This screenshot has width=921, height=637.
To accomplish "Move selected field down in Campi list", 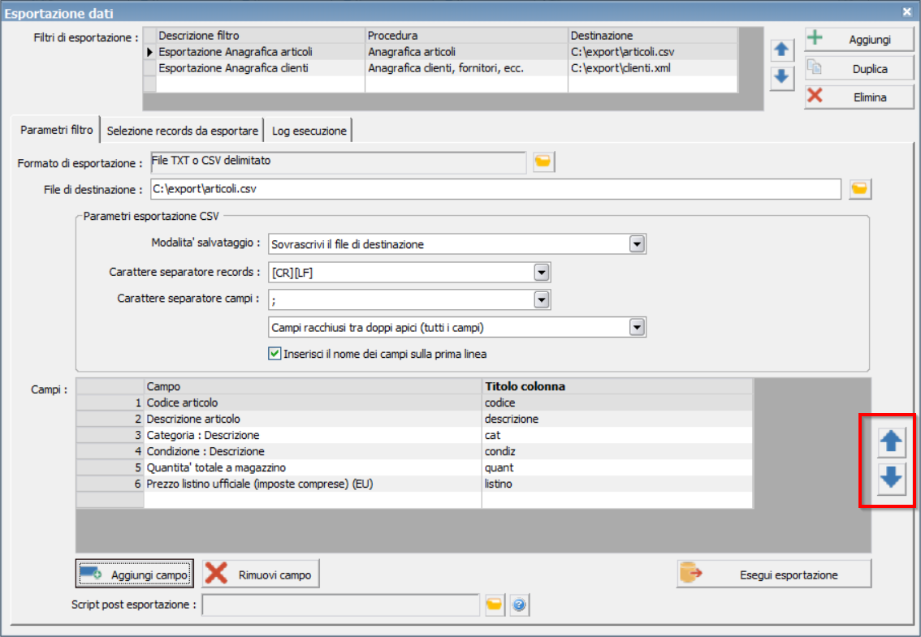I will [x=891, y=478].
